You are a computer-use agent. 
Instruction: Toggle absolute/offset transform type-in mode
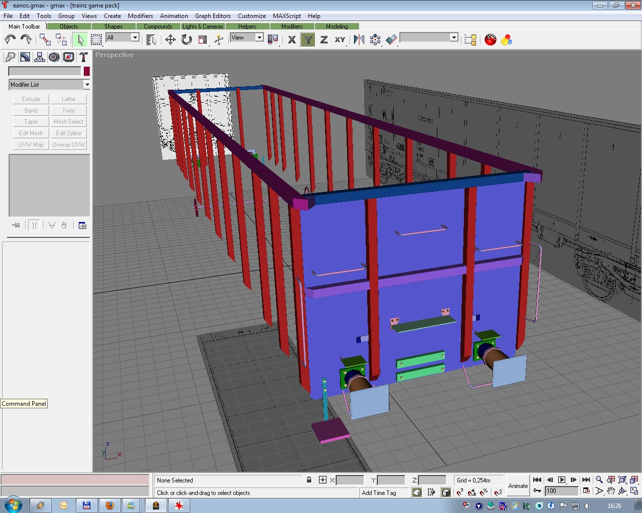[x=323, y=480]
